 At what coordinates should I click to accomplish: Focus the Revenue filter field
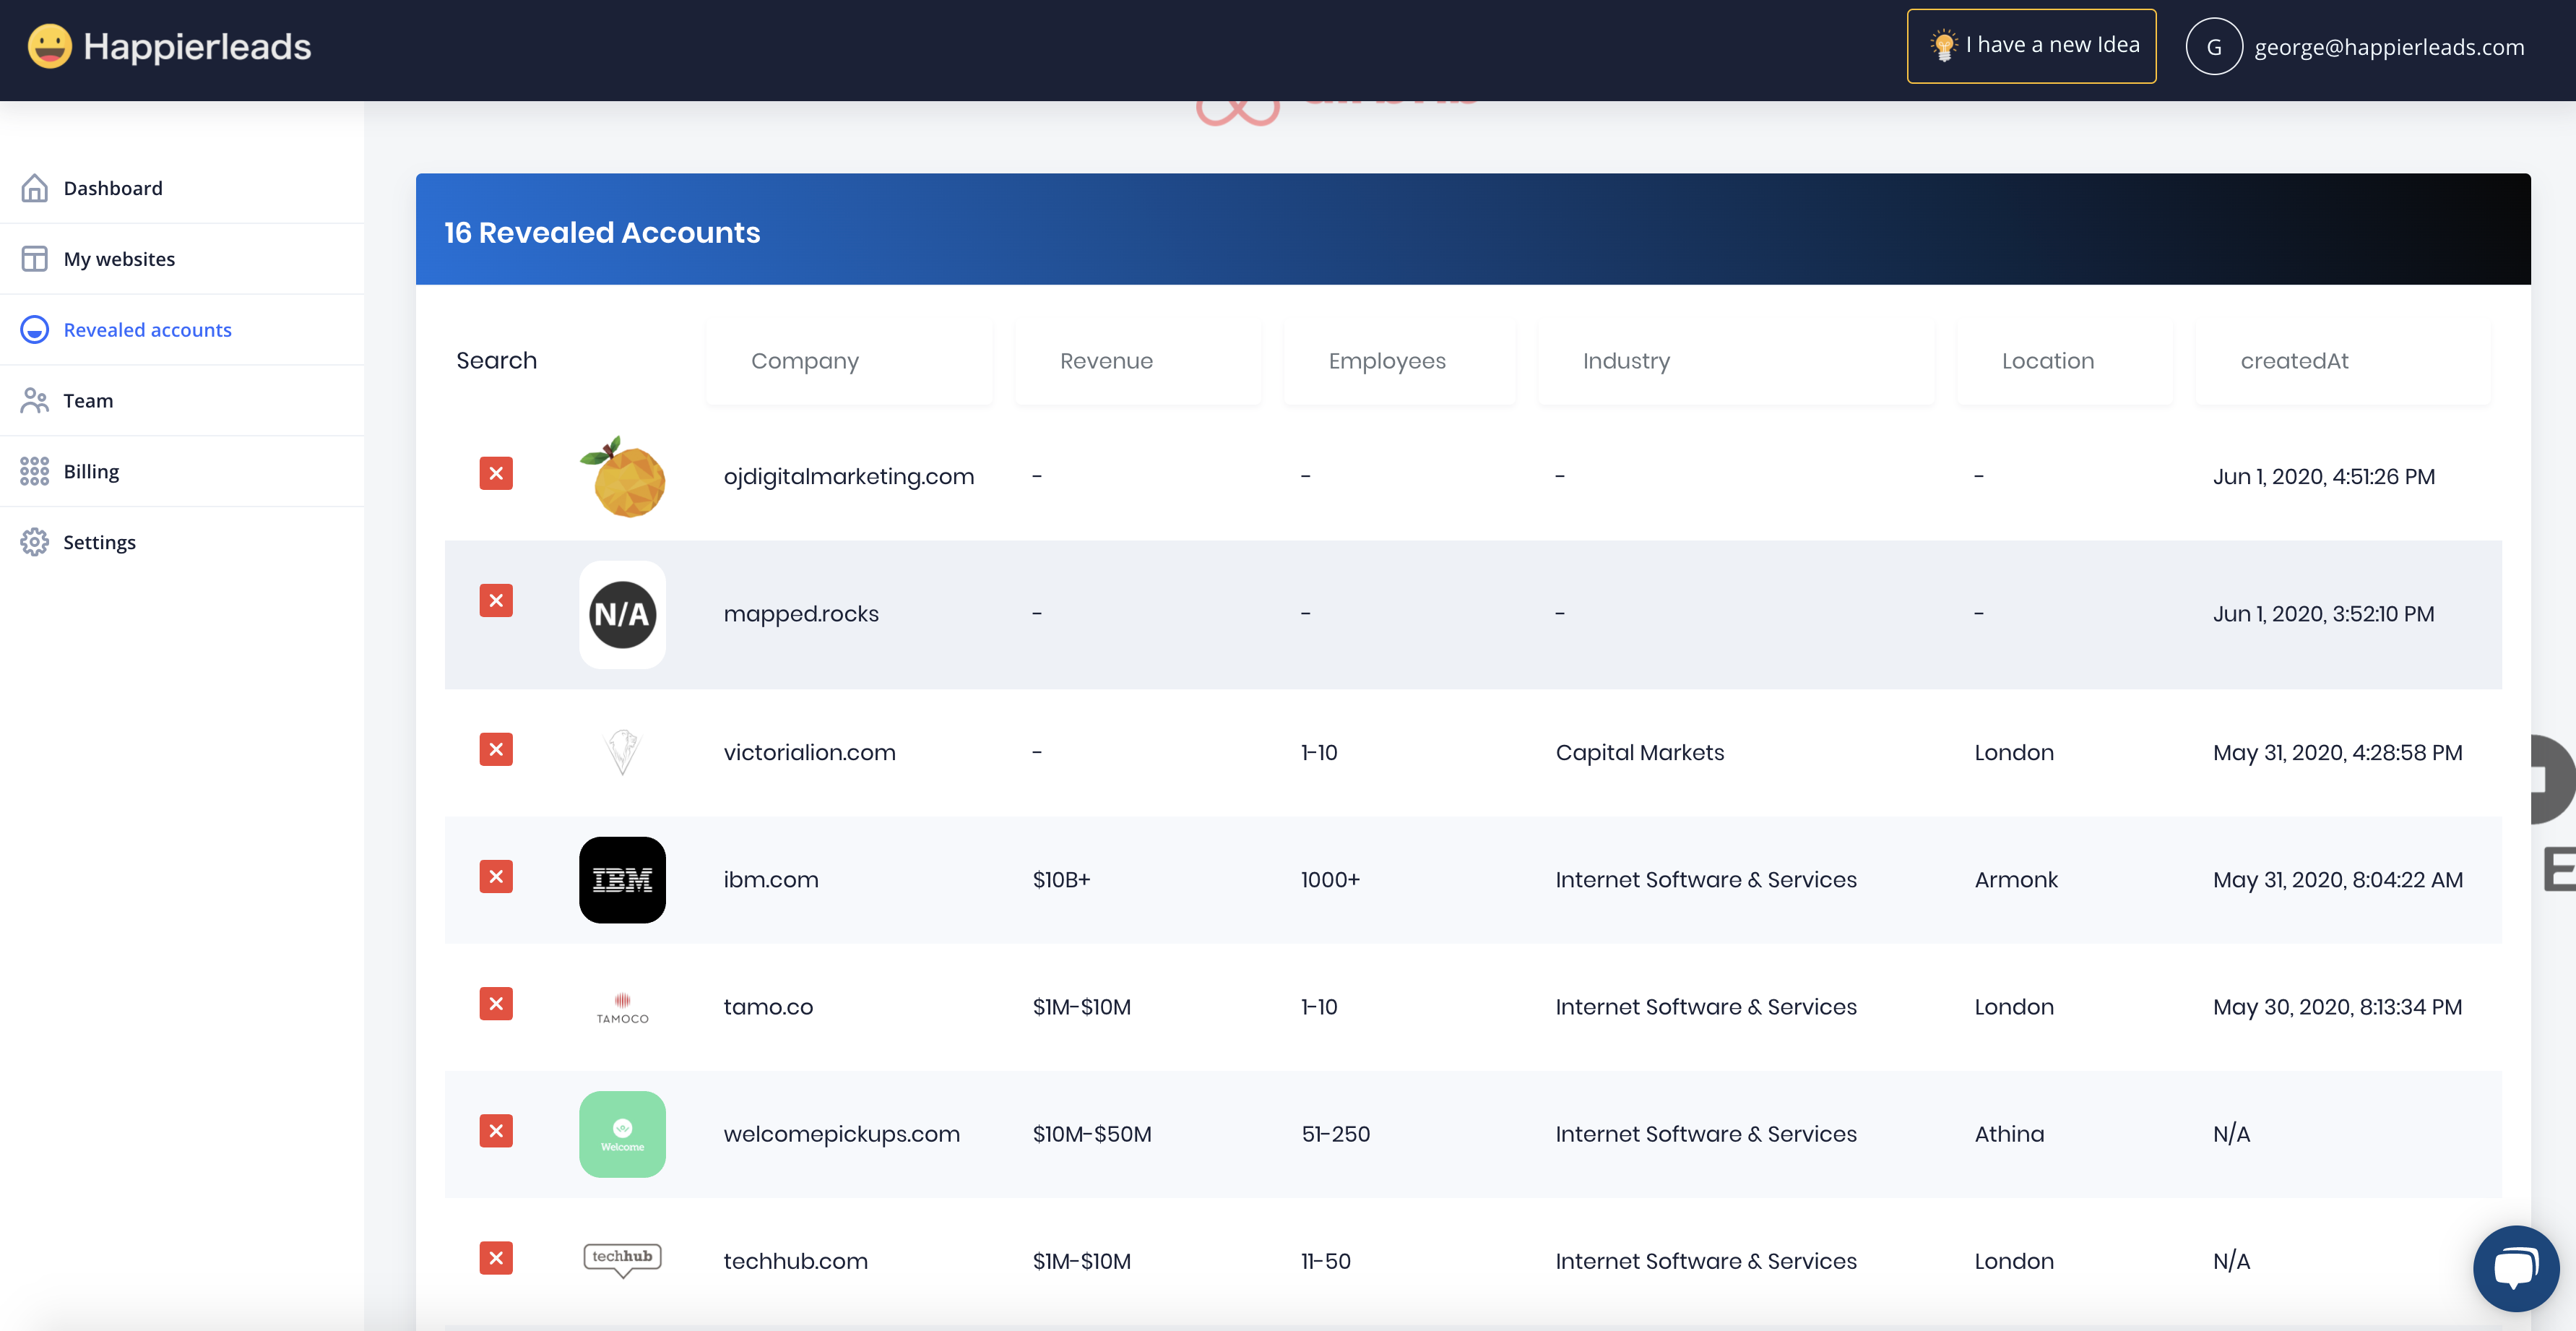pyautogui.click(x=1137, y=361)
